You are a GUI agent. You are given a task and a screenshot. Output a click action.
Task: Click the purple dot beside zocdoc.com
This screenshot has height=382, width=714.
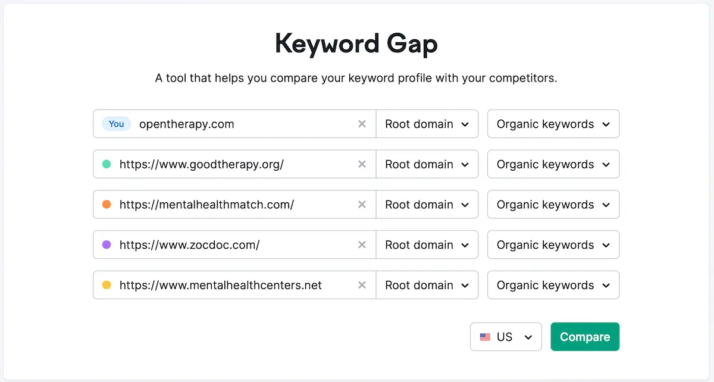click(x=107, y=245)
